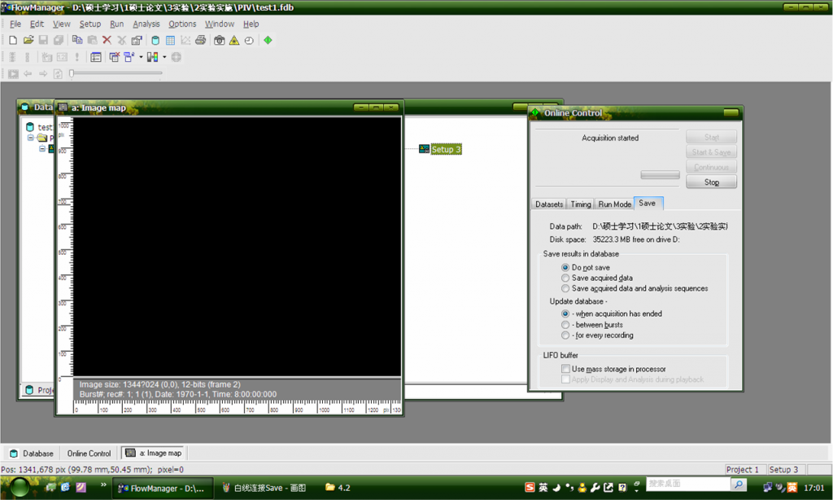This screenshot has width=833, height=500.
Task: Open the '4.2' folder taskbar item
Action: click(x=338, y=488)
